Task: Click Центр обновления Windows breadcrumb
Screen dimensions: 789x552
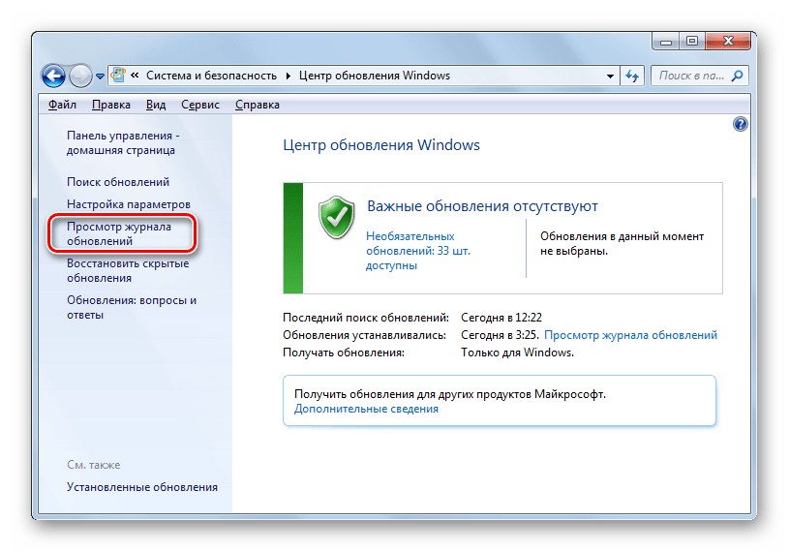Action: tap(375, 76)
